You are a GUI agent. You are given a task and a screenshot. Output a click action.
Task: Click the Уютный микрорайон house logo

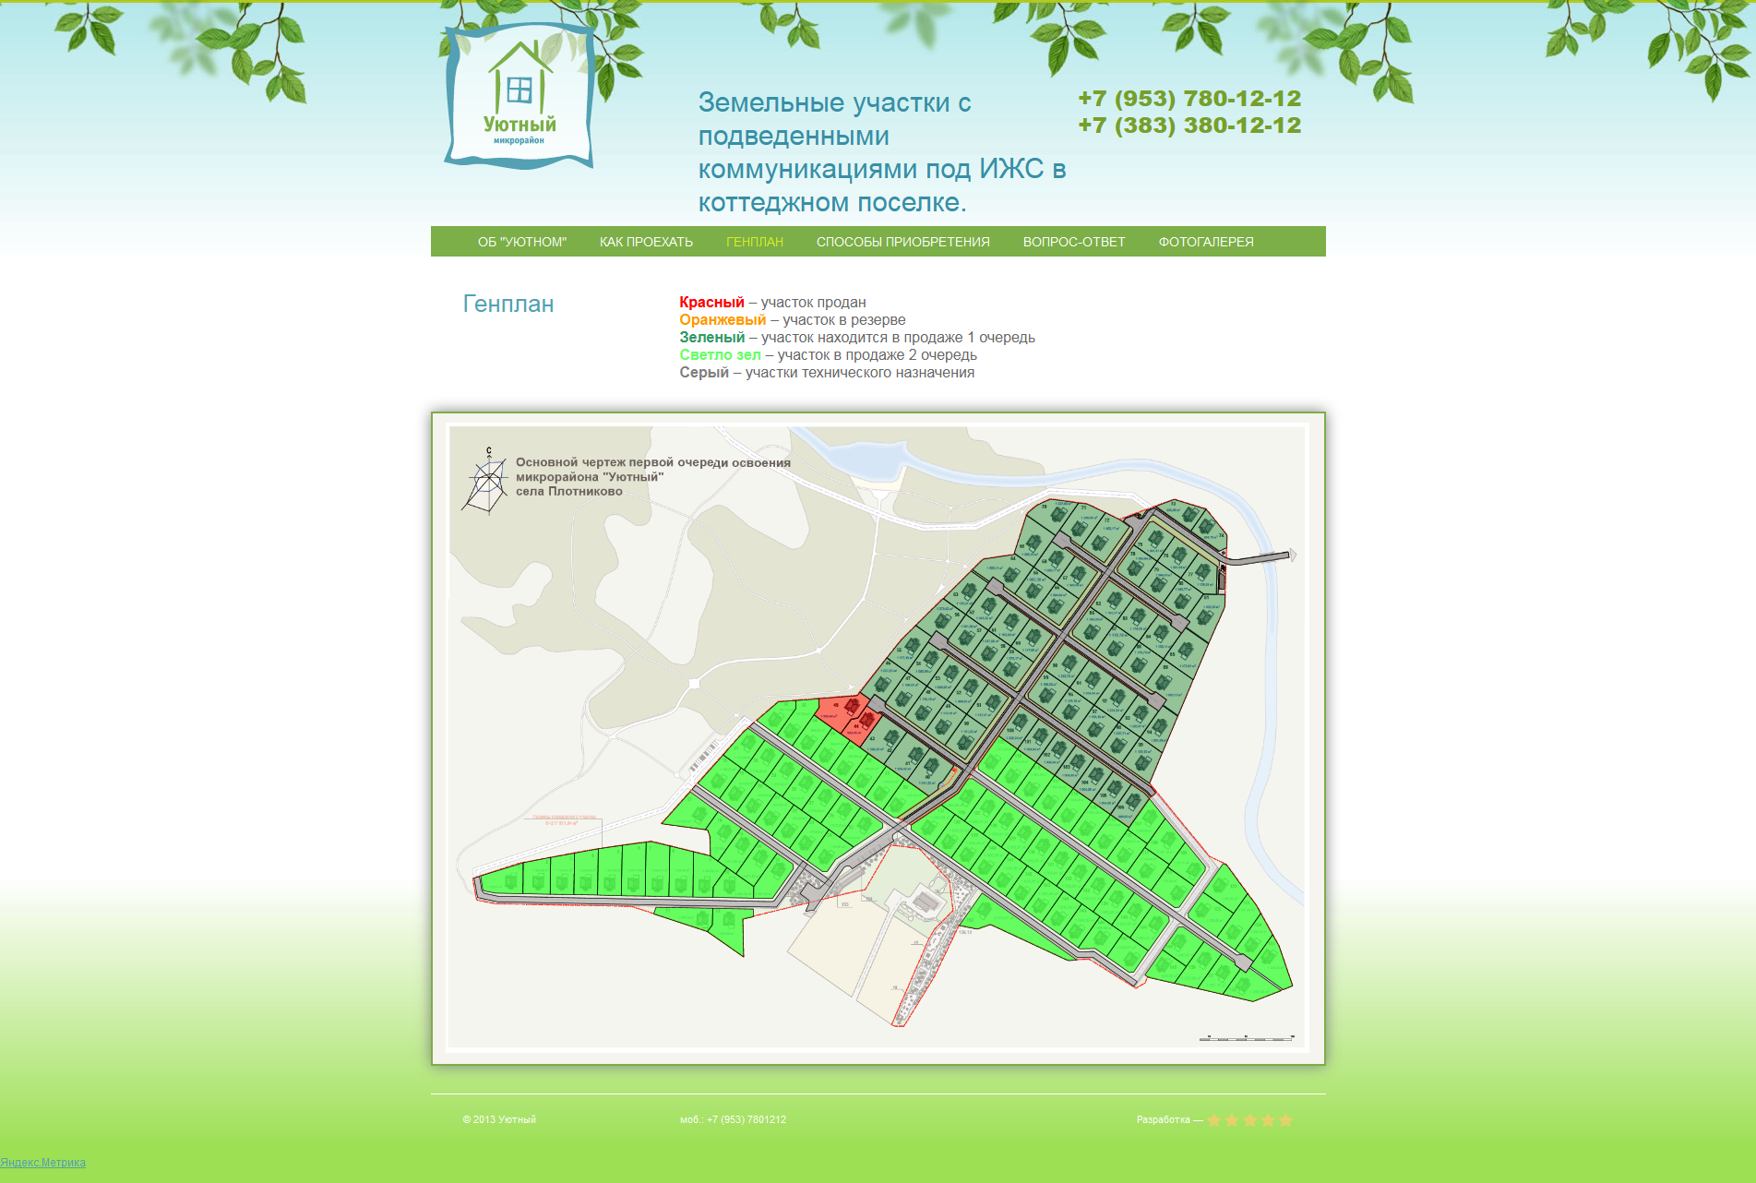click(x=520, y=96)
